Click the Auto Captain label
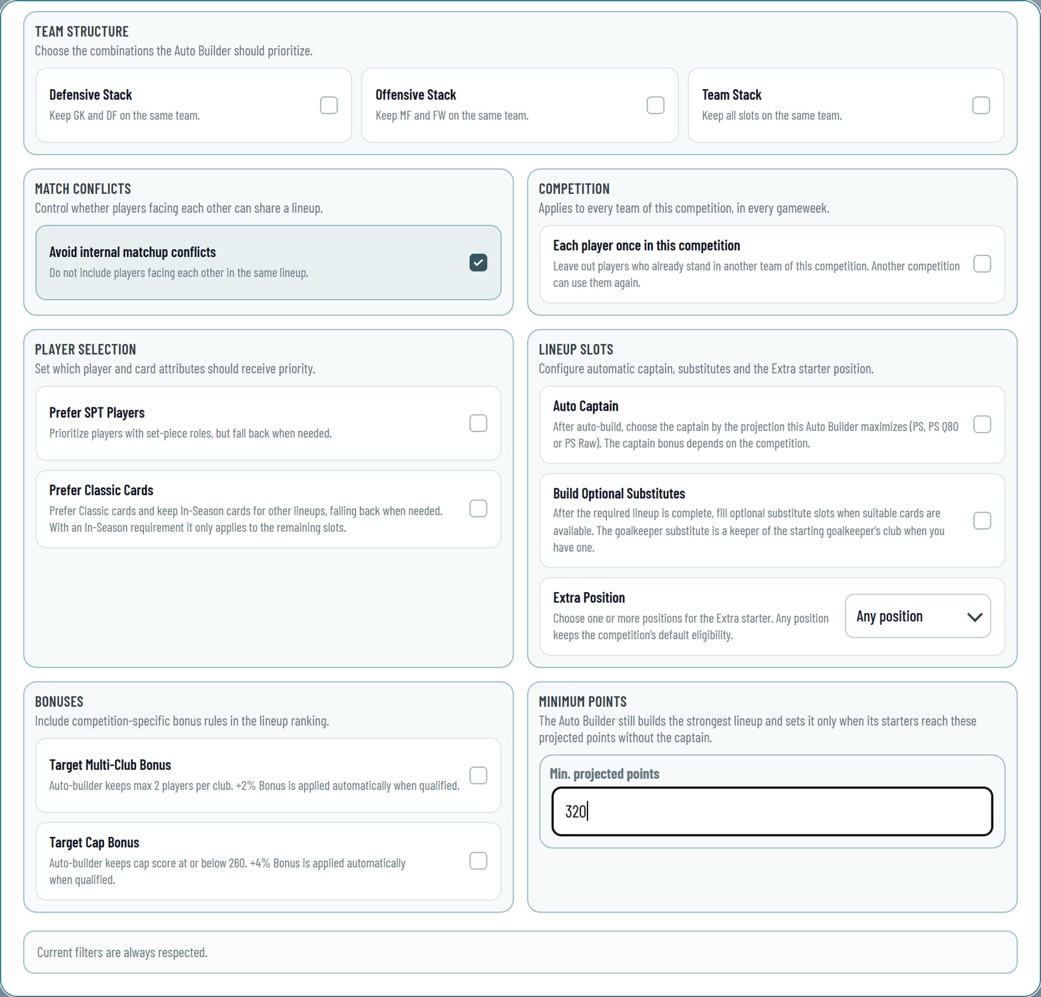Screen dimensions: 1041x997 click(586, 407)
